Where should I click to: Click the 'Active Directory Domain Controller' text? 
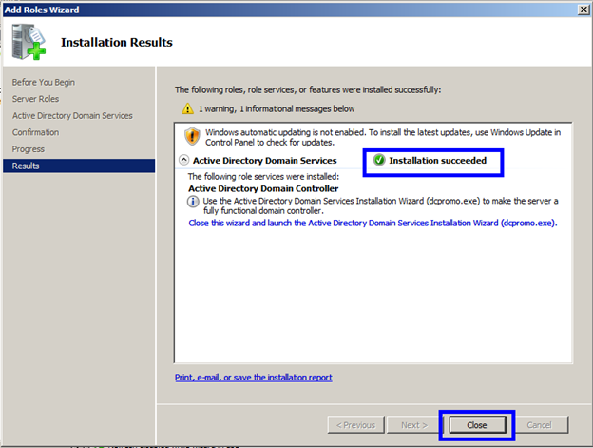(263, 188)
